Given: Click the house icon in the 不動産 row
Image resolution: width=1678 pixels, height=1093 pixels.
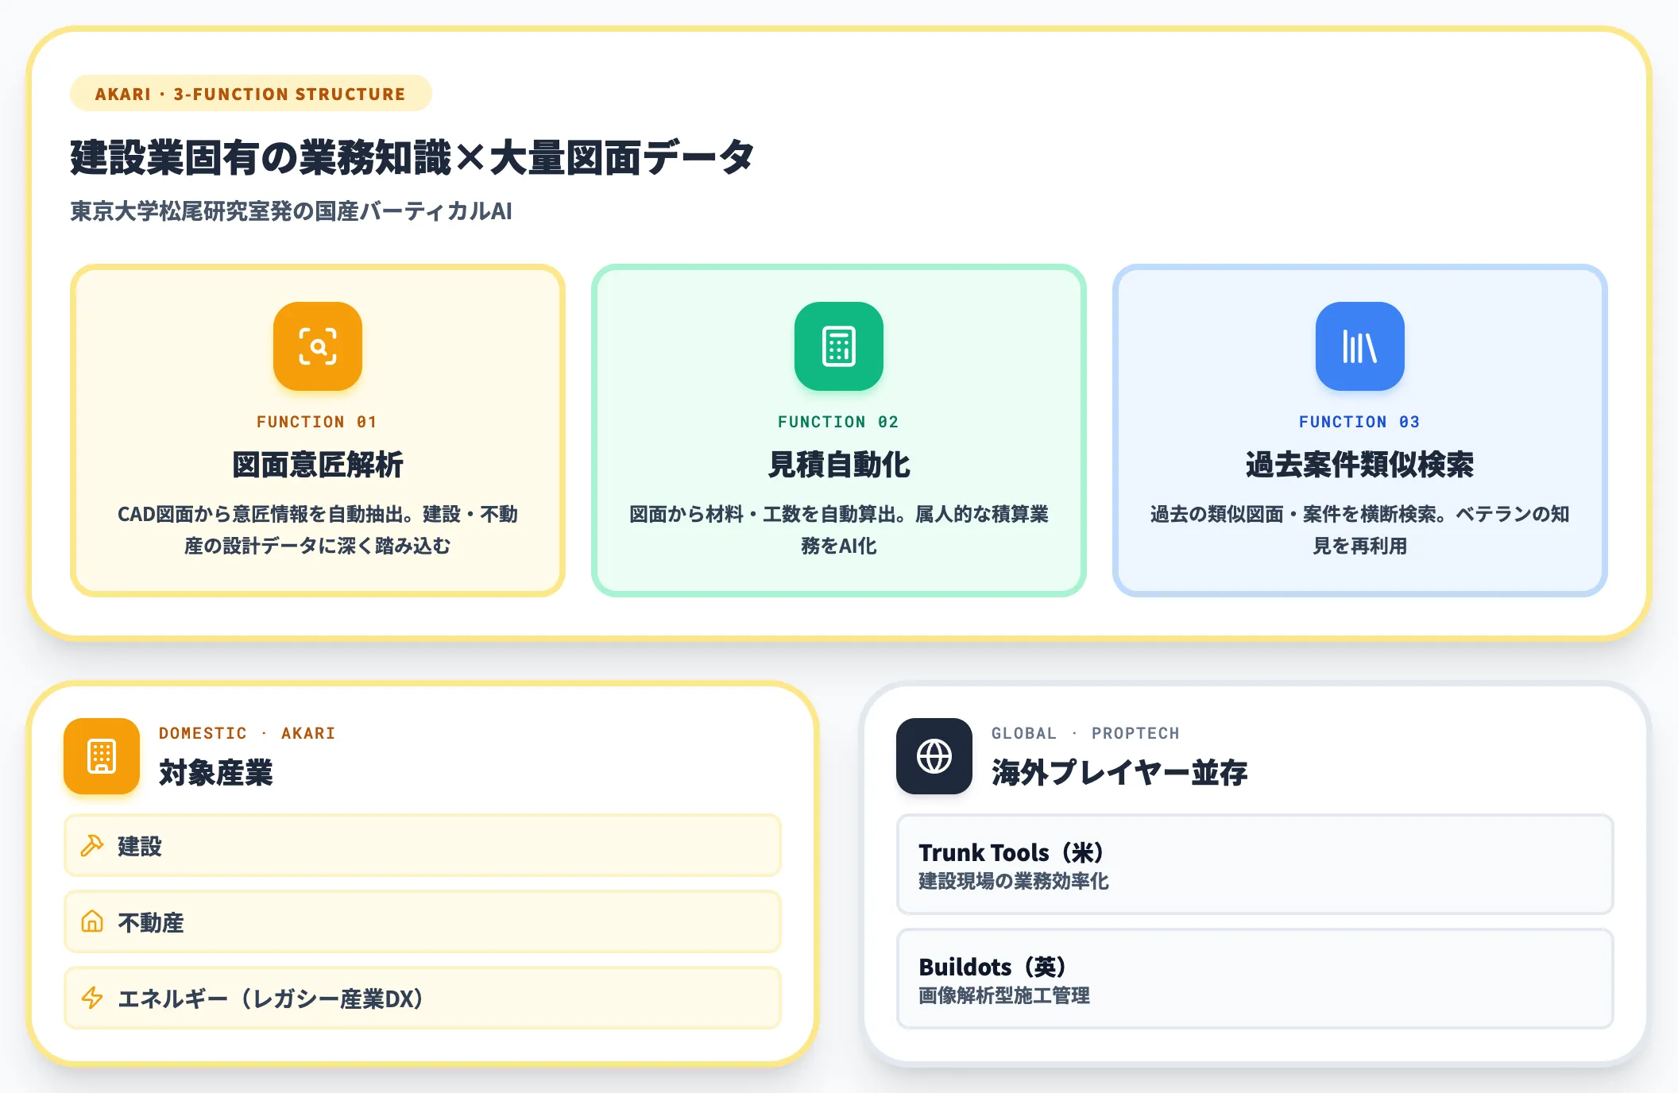Looking at the screenshot, I should coord(92,922).
